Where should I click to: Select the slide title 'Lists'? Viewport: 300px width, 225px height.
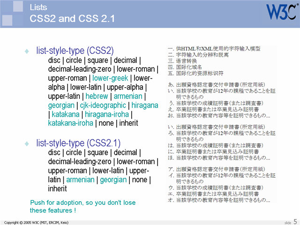[38, 7]
